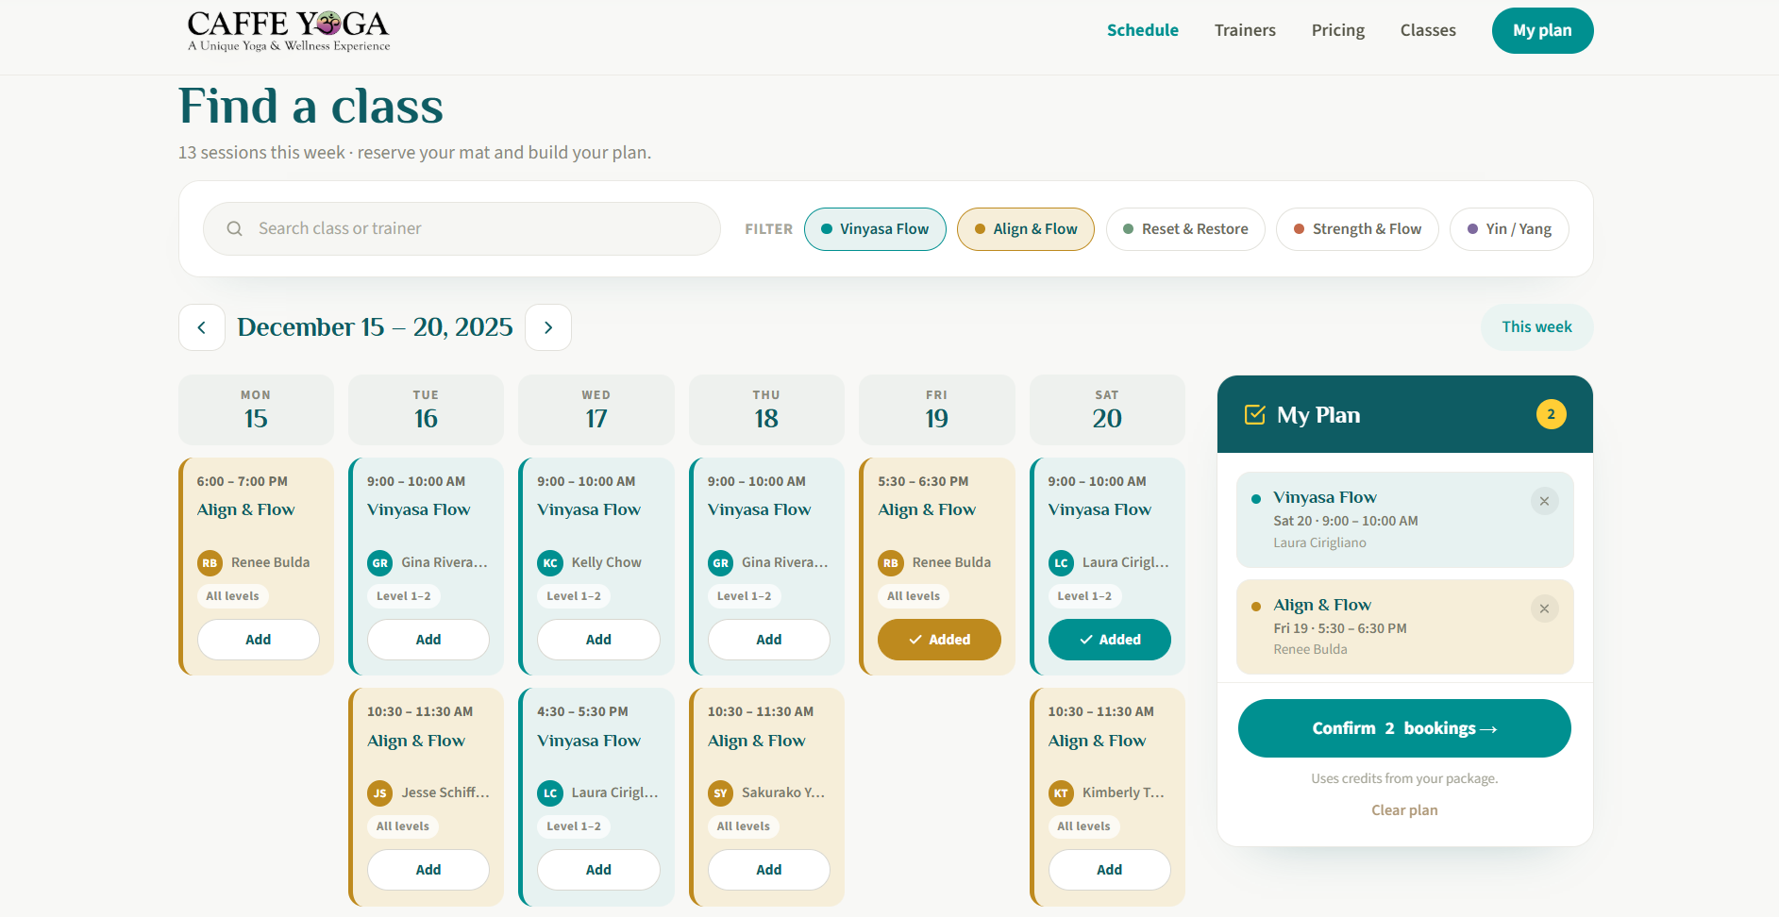Add Tuesday 10:30 AM Align & Flow
The height and width of the screenshot is (917, 1779).
click(428, 870)
